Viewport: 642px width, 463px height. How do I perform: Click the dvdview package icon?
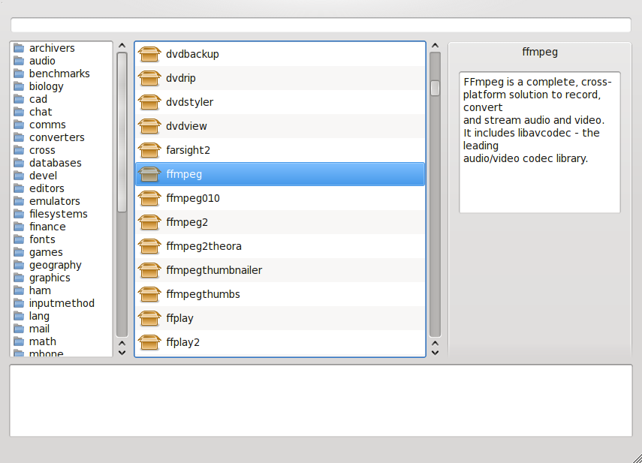149,126
